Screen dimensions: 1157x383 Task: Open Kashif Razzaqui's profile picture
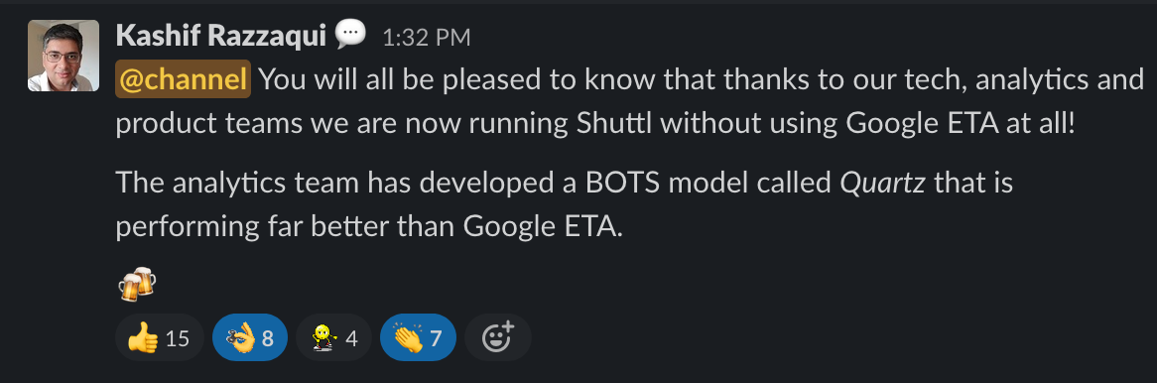click(x=64, y=57)
